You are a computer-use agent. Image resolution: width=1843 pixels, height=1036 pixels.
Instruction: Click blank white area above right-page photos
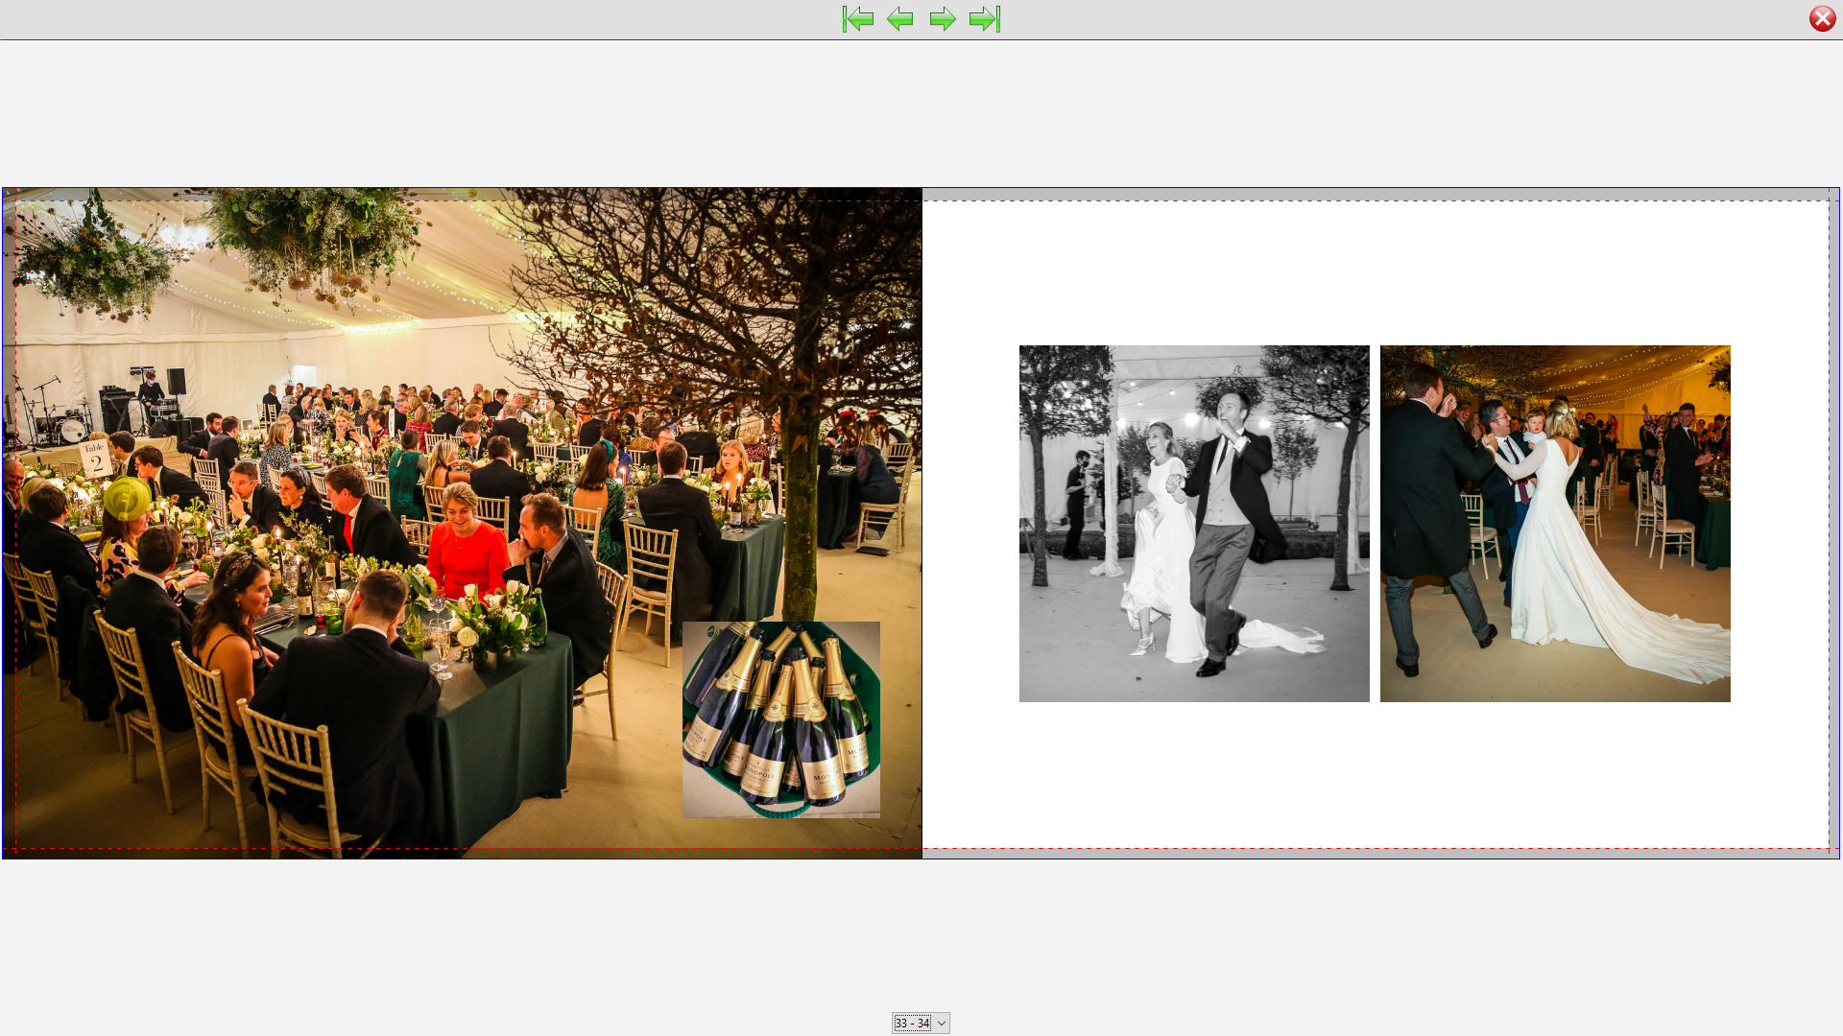(x=1375, y=273)
